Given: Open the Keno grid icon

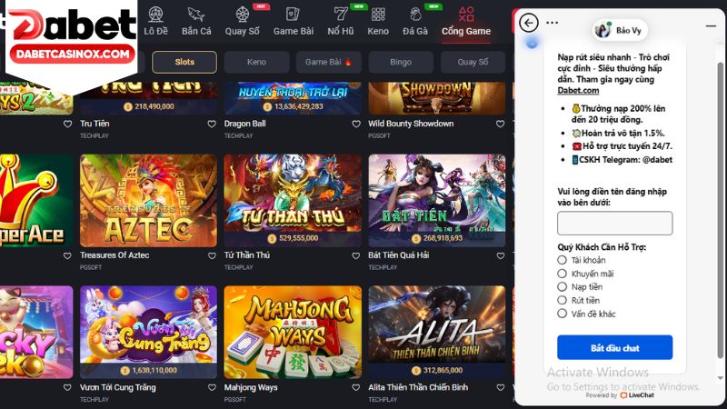Looking at the screenshot, I should [x=378, y=15].
